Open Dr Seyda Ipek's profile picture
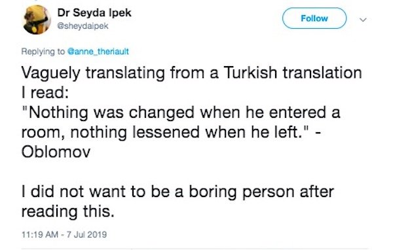 click(x=37, y=20)
